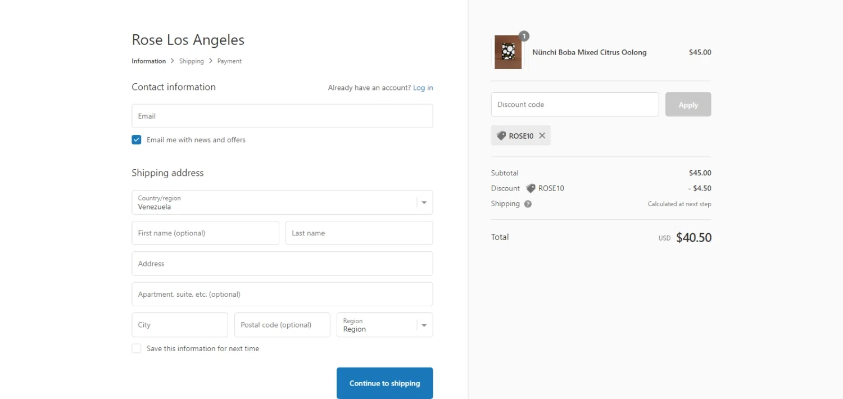Click the $40.50 total amount

click(694, 238)
